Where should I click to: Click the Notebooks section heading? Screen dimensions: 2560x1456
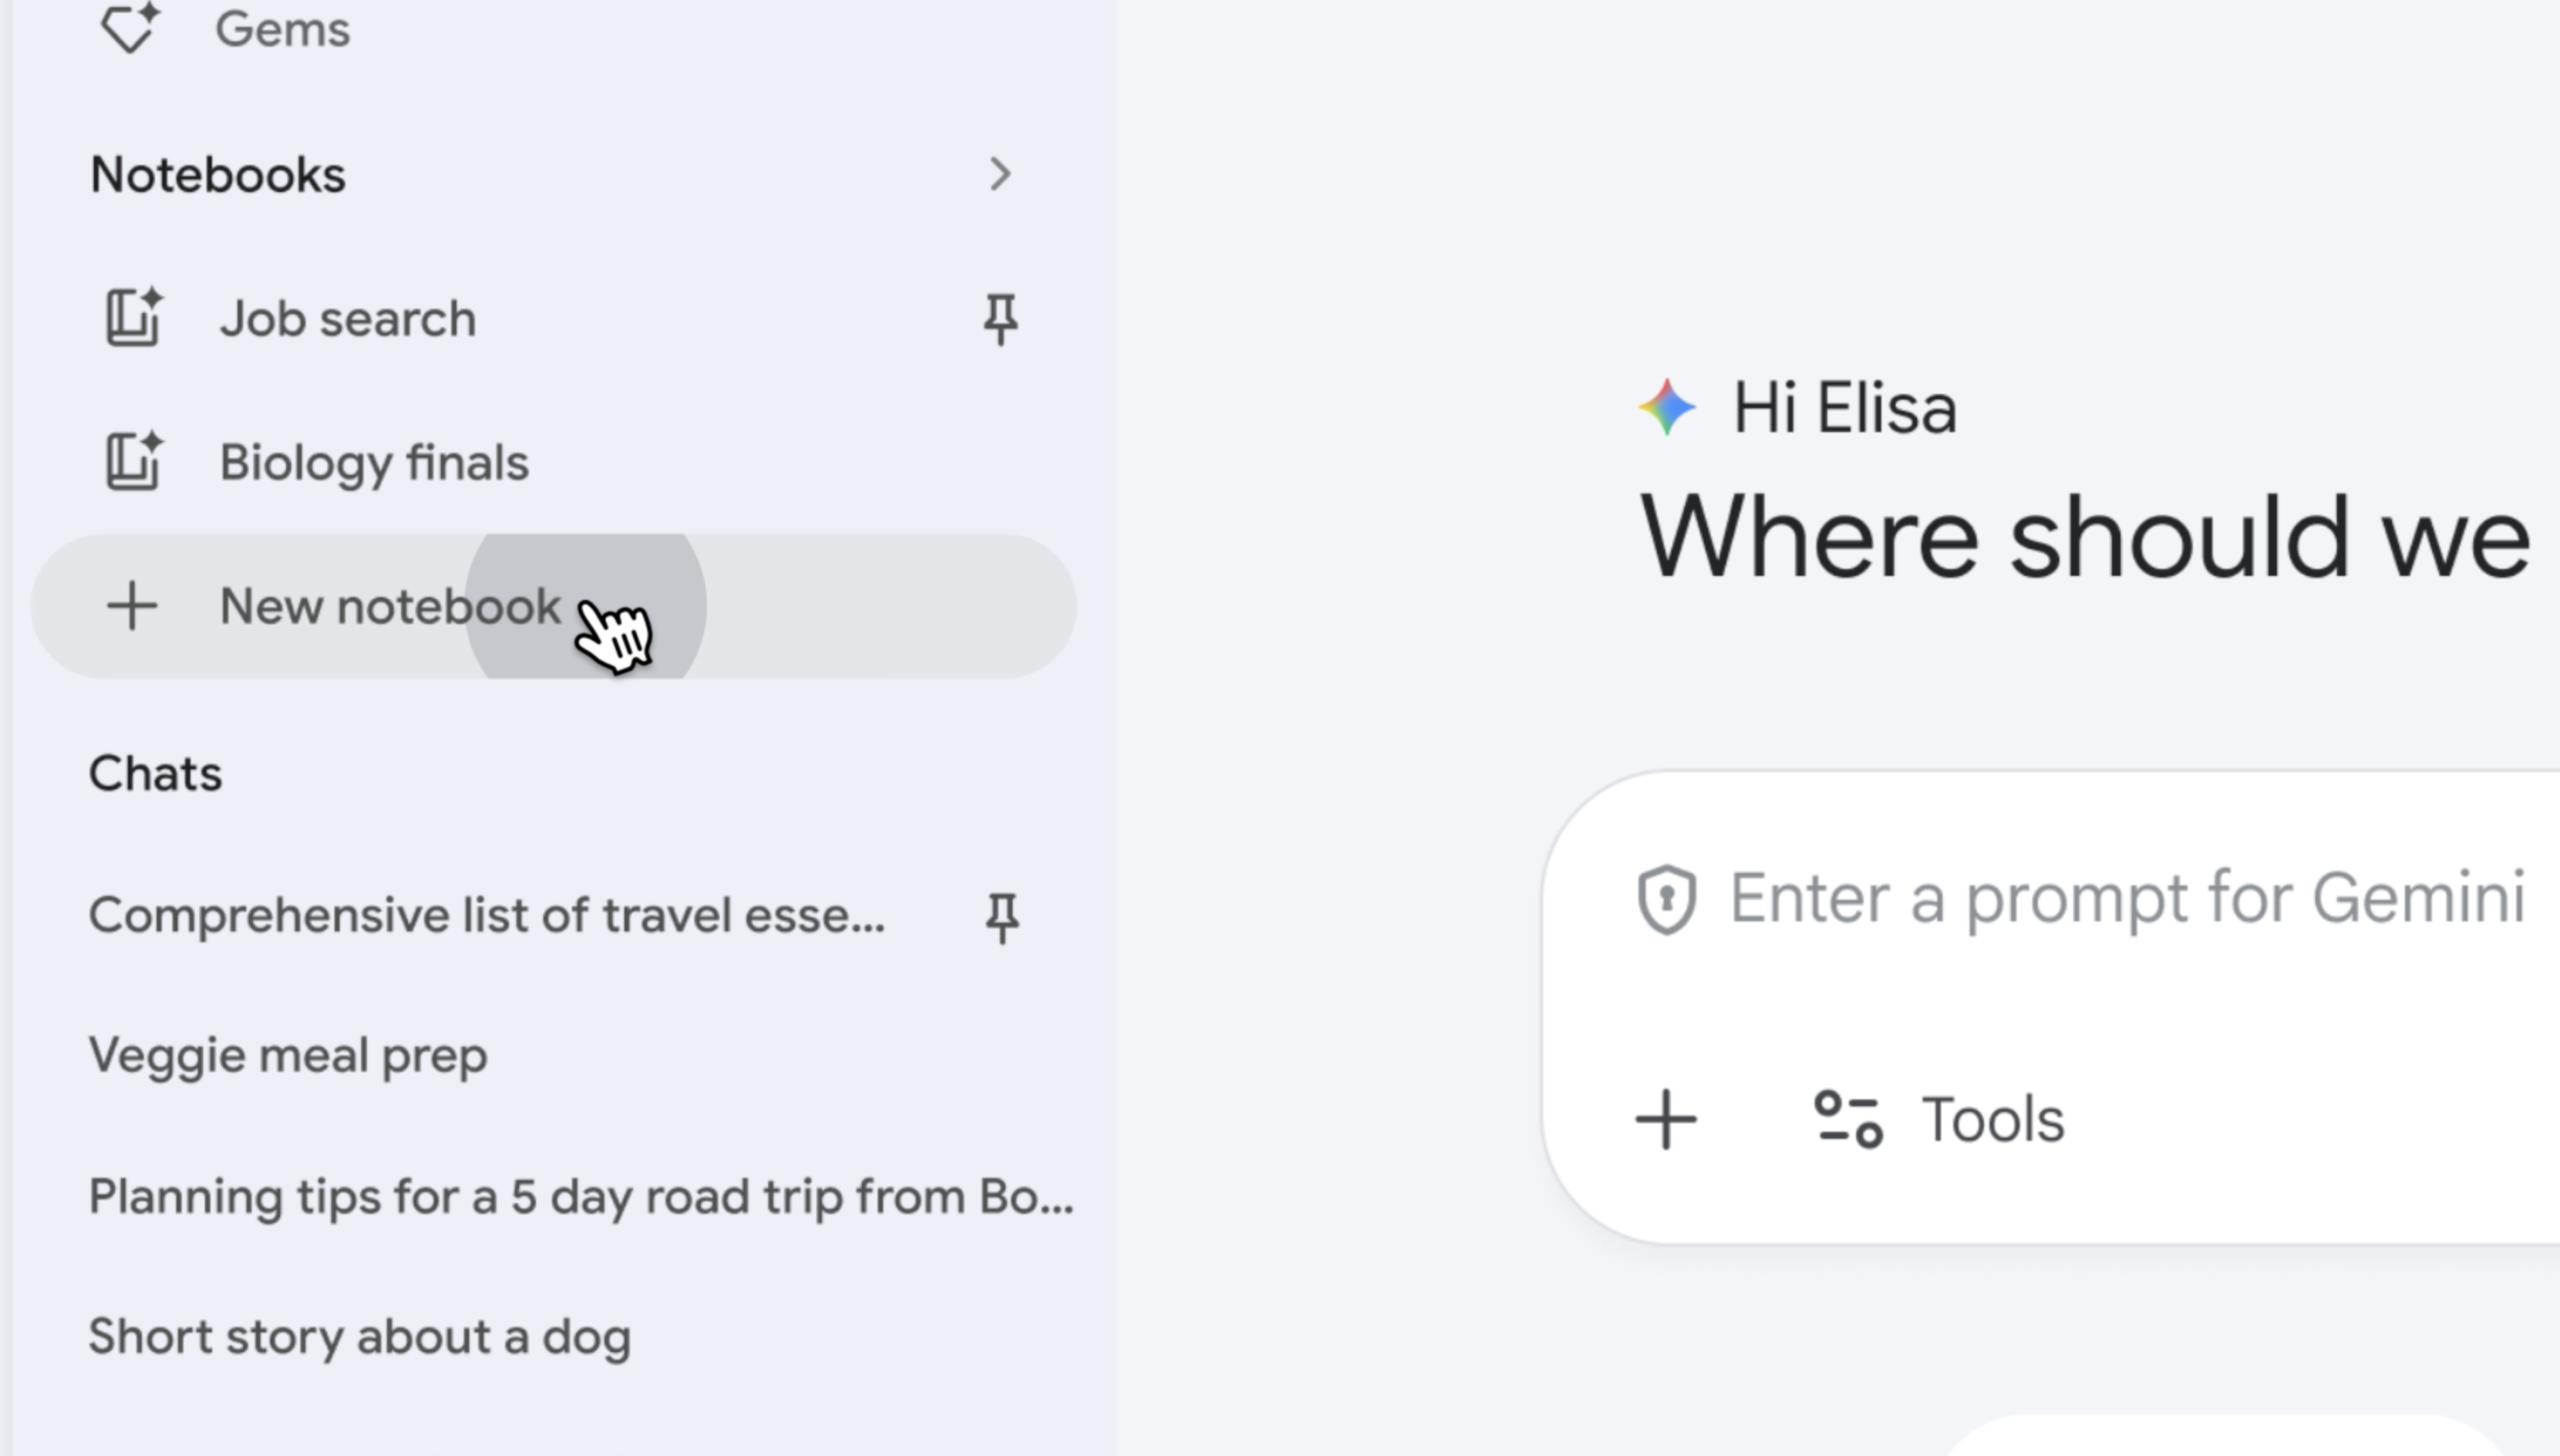[218, 175]
